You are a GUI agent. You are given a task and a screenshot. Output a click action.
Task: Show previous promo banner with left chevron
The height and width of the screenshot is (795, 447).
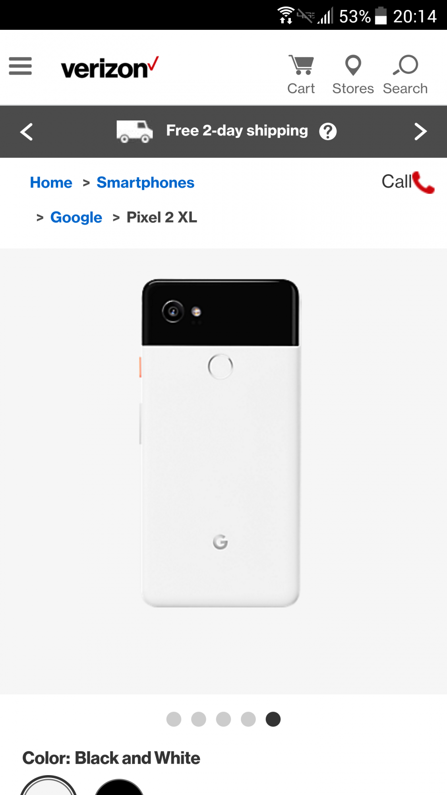(x=27, y=132)
